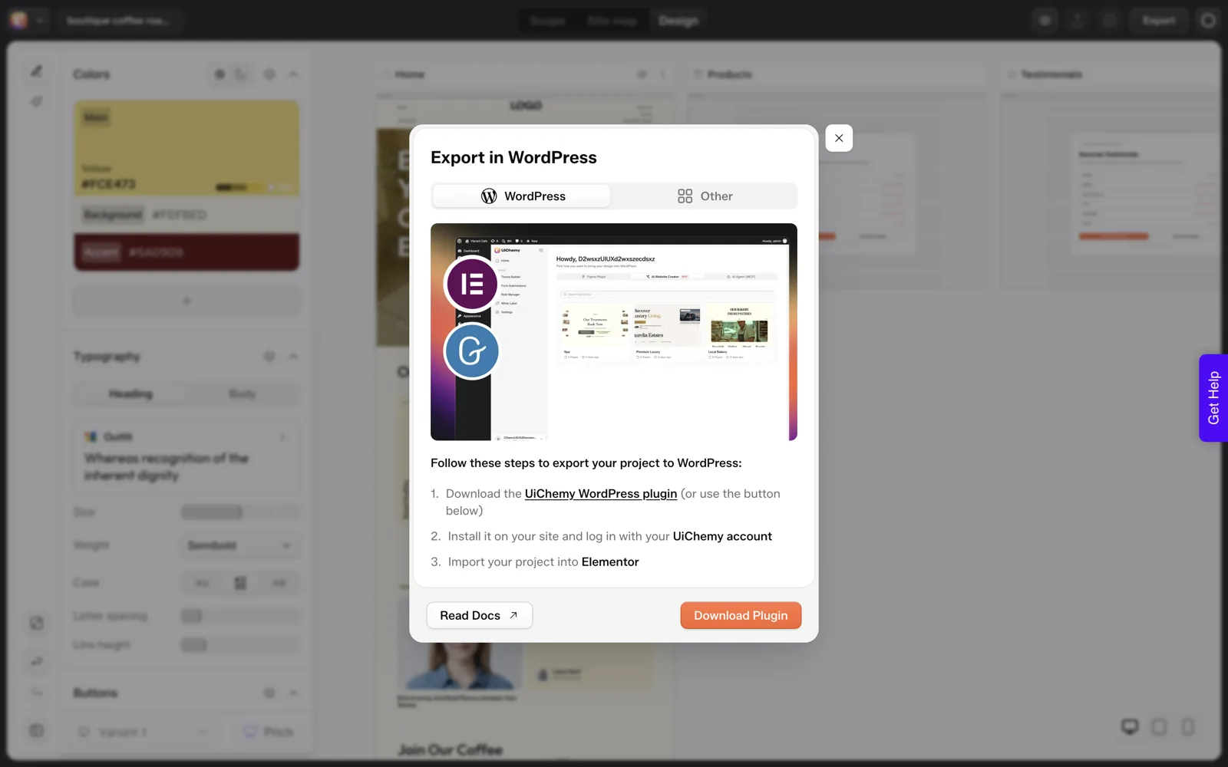The height and width of the screenshot is (767, 1228).
Task: Switch to the WordPress export tab
Action: click(521, 196)
